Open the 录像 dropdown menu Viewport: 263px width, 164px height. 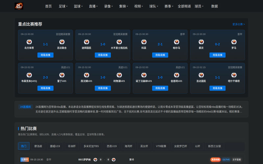(x=108, y=6)
